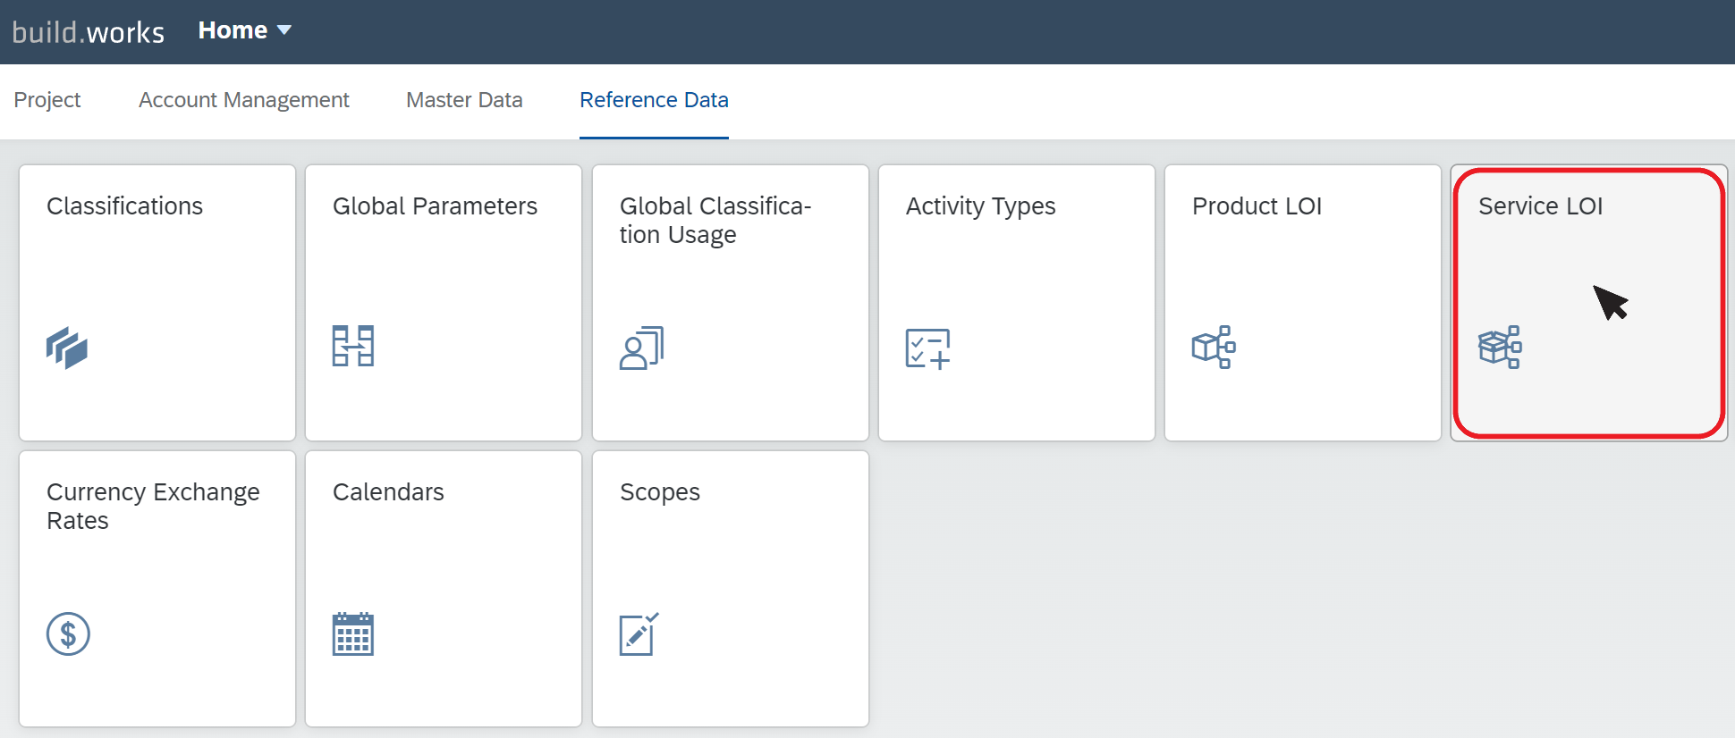The width and height of the screenshot is (1735, 738).
Task: Click the Global Classification Usage person icon
Action: [641, 348]
